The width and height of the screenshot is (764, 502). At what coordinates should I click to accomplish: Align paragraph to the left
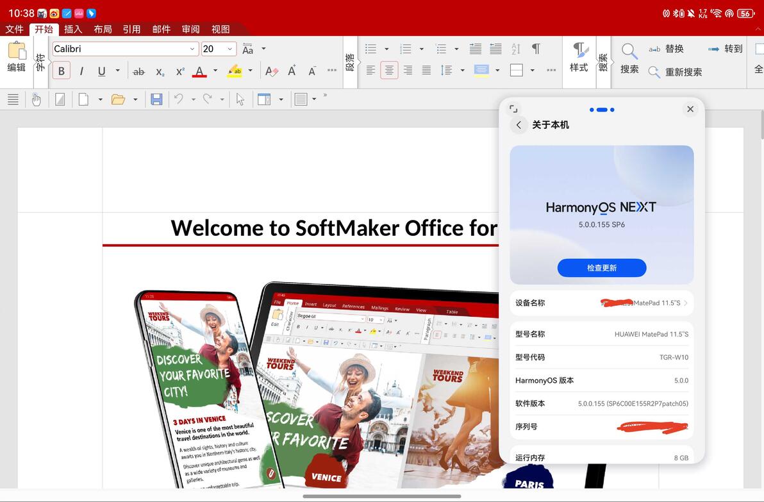click(x=370, y=70)
